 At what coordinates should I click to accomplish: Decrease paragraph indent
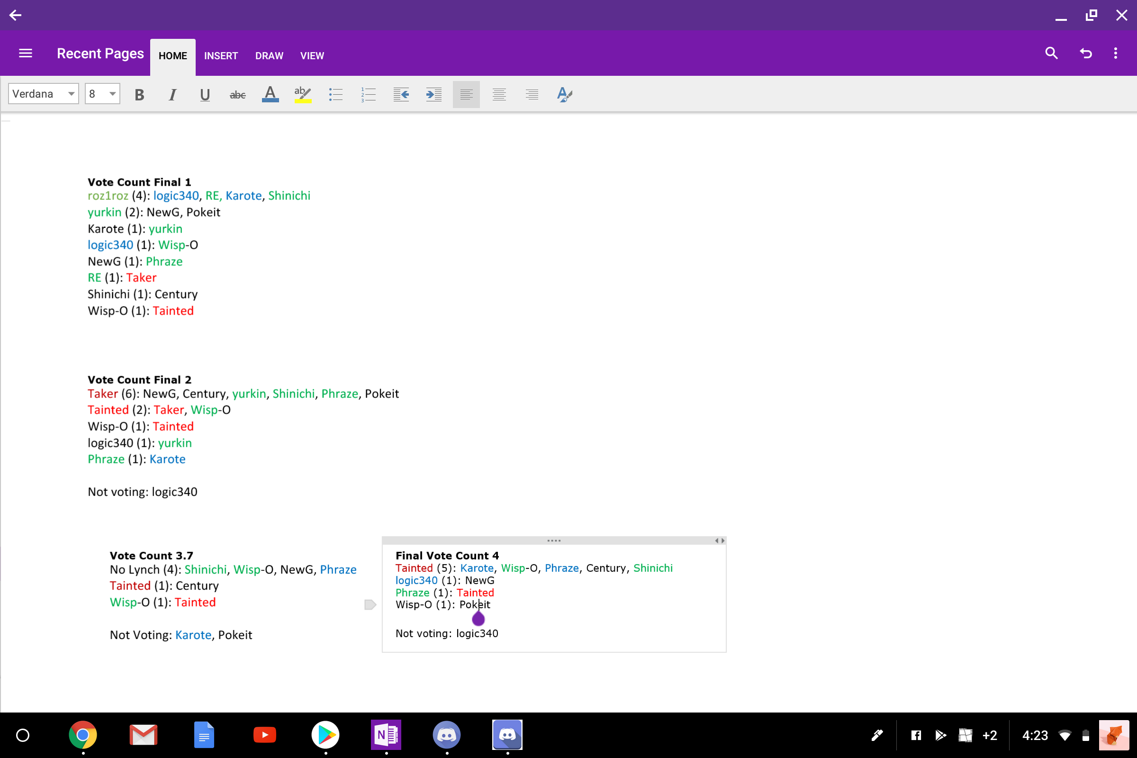pos(401,95)
